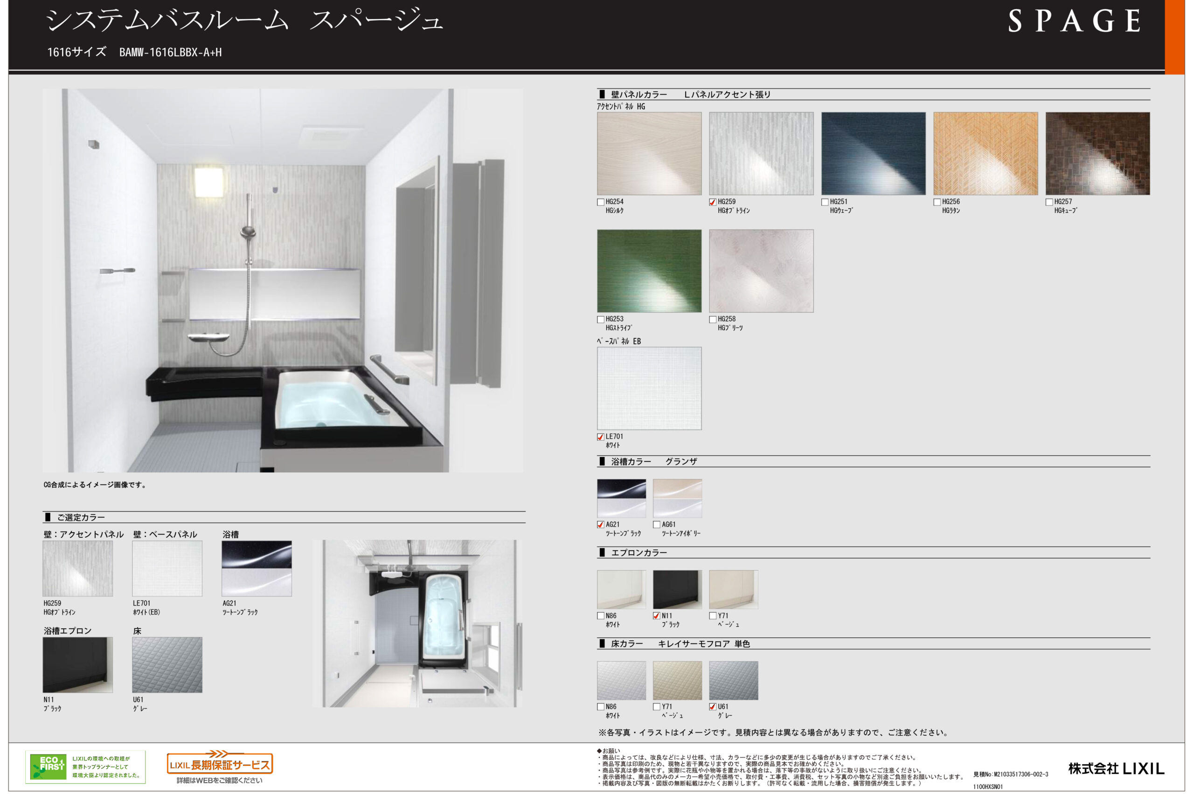Select the HG251 navy wave panel swatch
Viewport: 1194px width, 800px height.
click(x=873, y=154)
